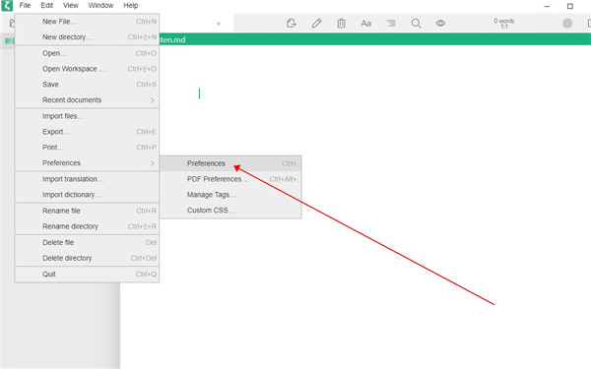The height and width of the screenshot is (369, 591).
Task: Open the Window menu
Action: (x=100, y=6)
